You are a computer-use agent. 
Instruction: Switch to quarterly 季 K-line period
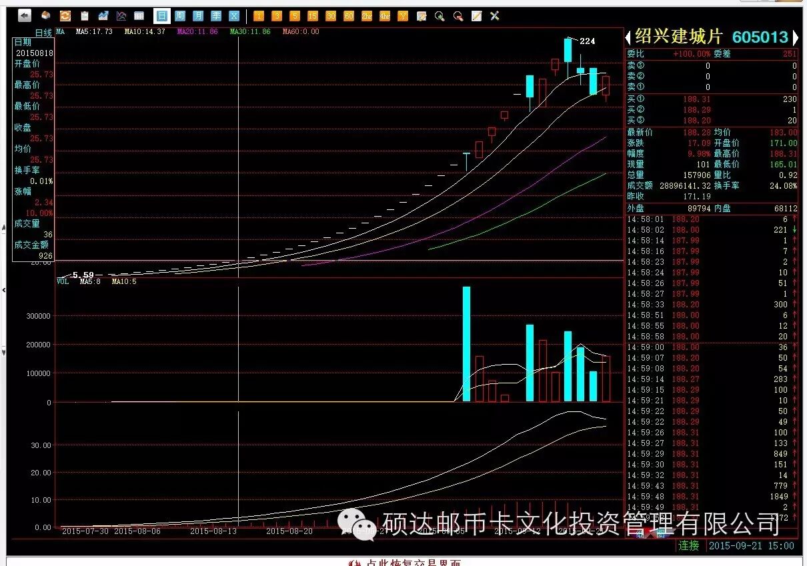[216, 15]
